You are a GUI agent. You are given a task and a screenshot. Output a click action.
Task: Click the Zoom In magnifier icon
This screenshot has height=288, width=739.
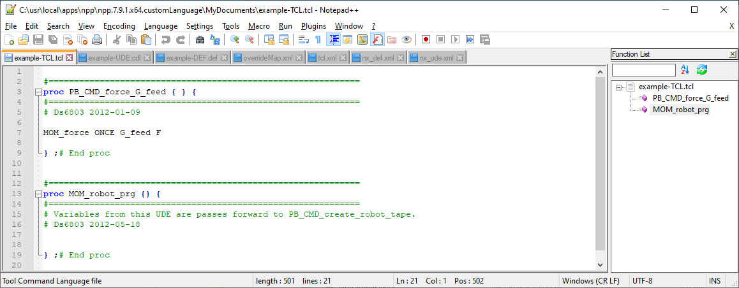tap(234, 40)
